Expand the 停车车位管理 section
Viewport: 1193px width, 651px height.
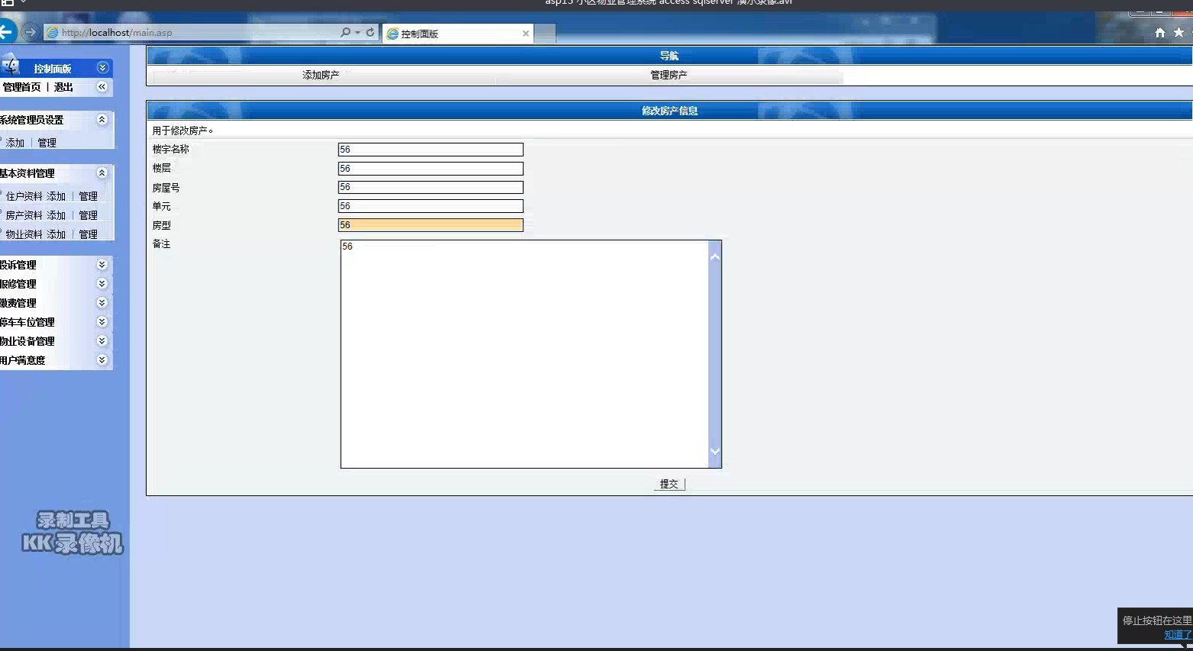pos(102,322)
